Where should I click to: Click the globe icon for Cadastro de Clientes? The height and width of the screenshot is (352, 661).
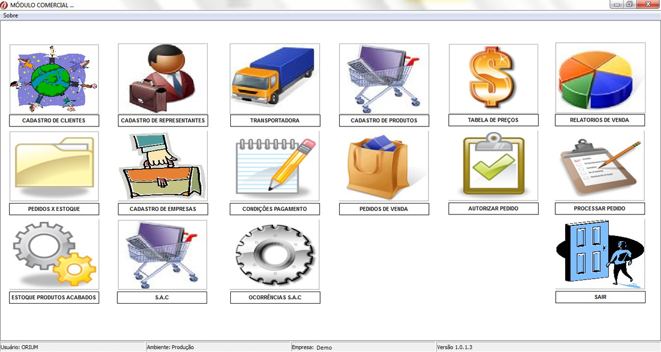pos(54,79)
